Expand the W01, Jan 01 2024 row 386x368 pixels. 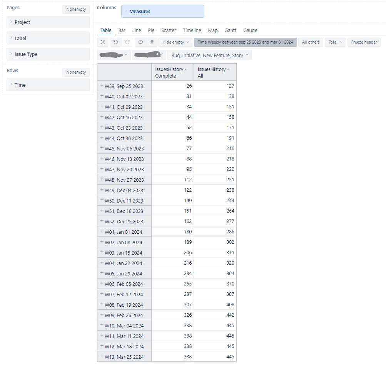(102, 231)
